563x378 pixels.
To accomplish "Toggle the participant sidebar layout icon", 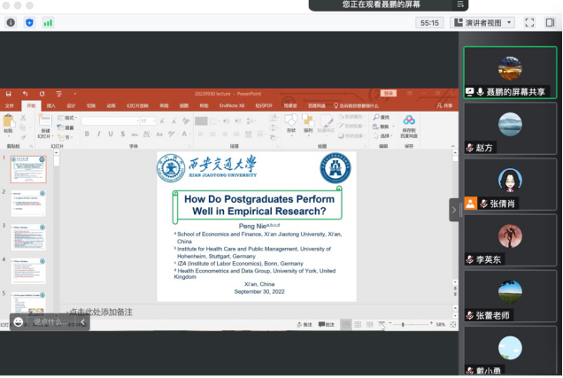I will (x=551, y=22).
